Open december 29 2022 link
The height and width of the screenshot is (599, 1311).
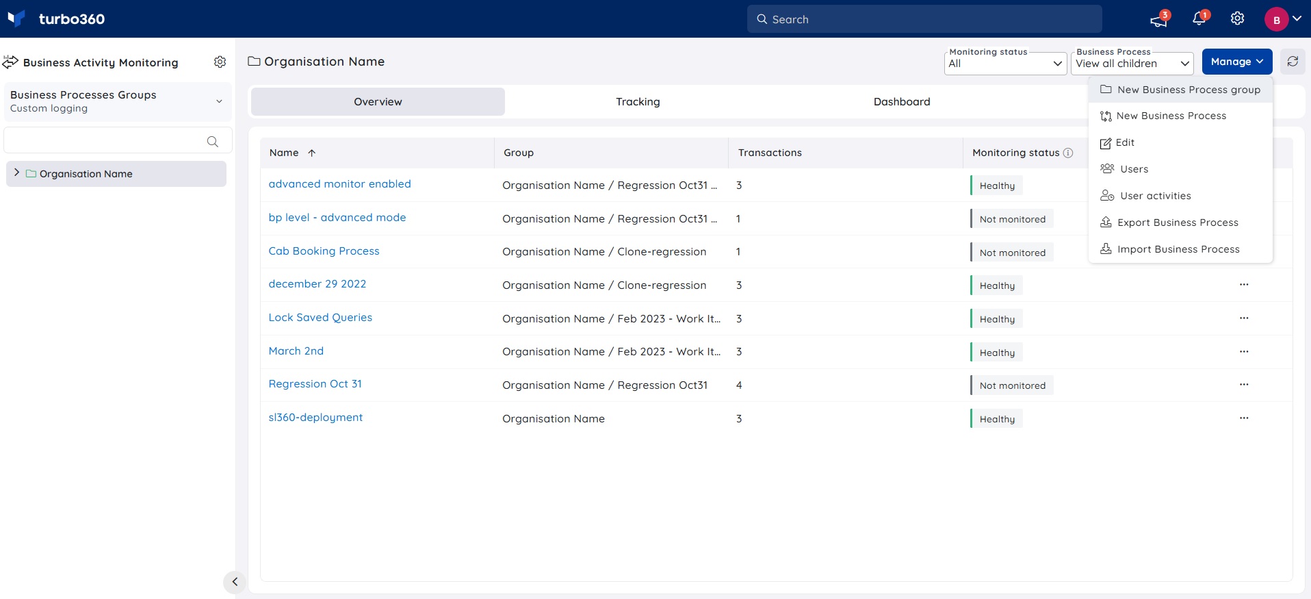point(317,284)
